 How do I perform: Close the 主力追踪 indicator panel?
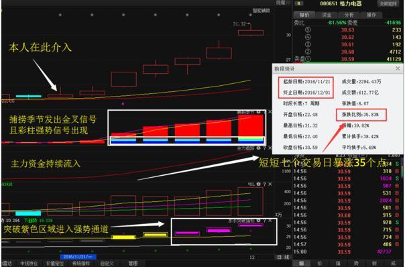click(x=270, y=148)
